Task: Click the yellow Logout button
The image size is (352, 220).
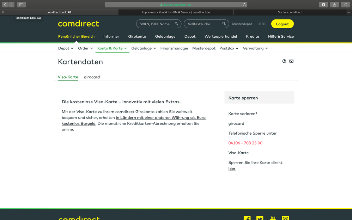Action: [282, 24]
